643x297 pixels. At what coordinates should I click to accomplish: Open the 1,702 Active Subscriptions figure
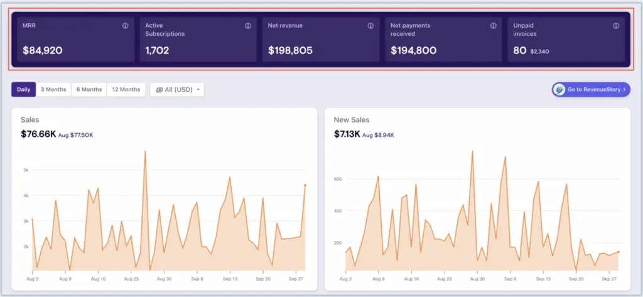pyautogui.click(x=157, y=50)
